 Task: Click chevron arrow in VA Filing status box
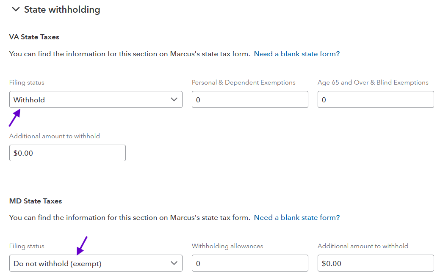[x=174, y=100]
